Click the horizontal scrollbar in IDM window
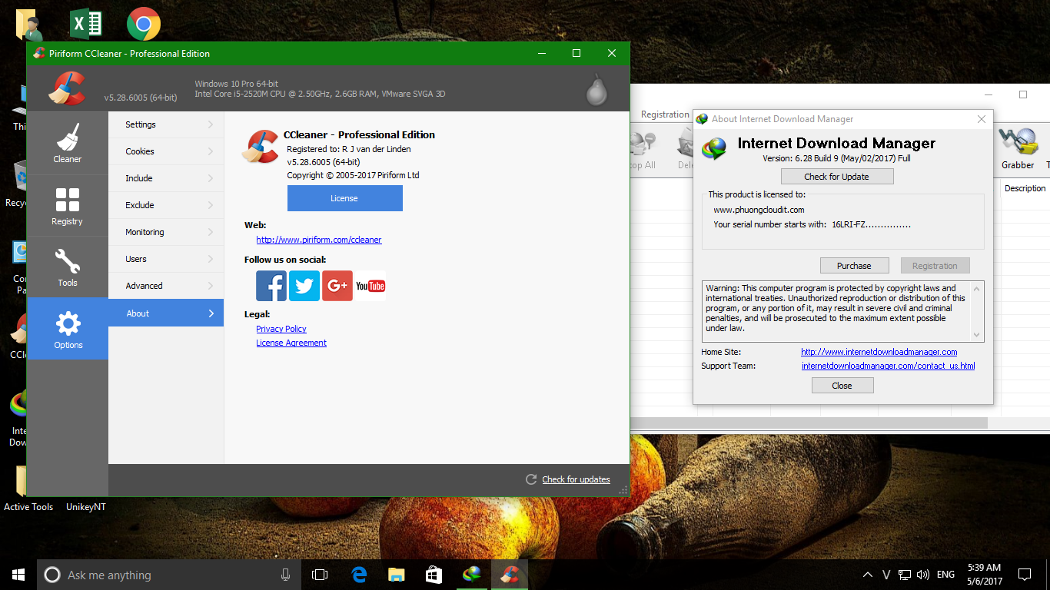 click(x=809, y=423)
